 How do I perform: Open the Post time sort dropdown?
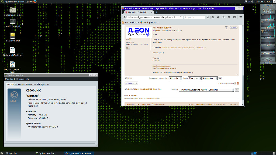pyautogui.click(x=195, y=78)
